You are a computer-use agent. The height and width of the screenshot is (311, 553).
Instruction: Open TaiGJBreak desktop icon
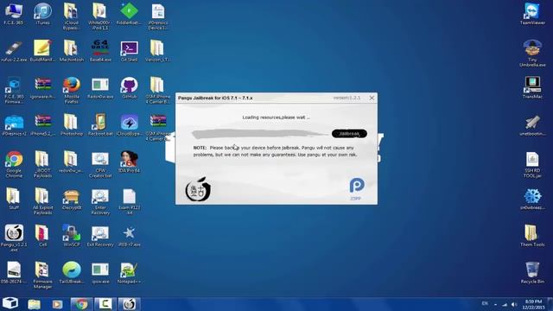click(71, 273)
